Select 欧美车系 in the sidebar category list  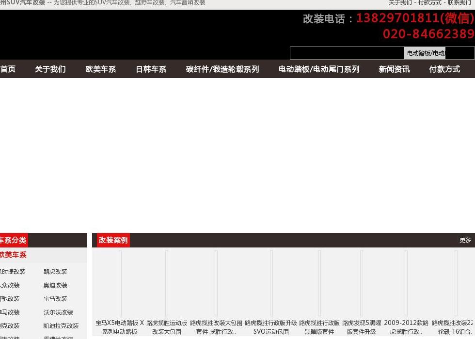(13, 255)
